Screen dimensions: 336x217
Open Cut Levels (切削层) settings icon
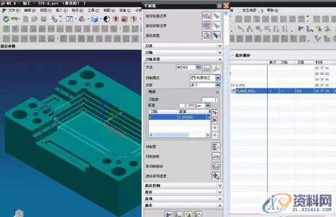216,147
